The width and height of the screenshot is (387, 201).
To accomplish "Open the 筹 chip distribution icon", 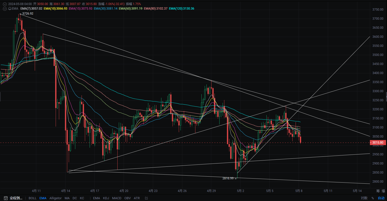I will [378, 191].
